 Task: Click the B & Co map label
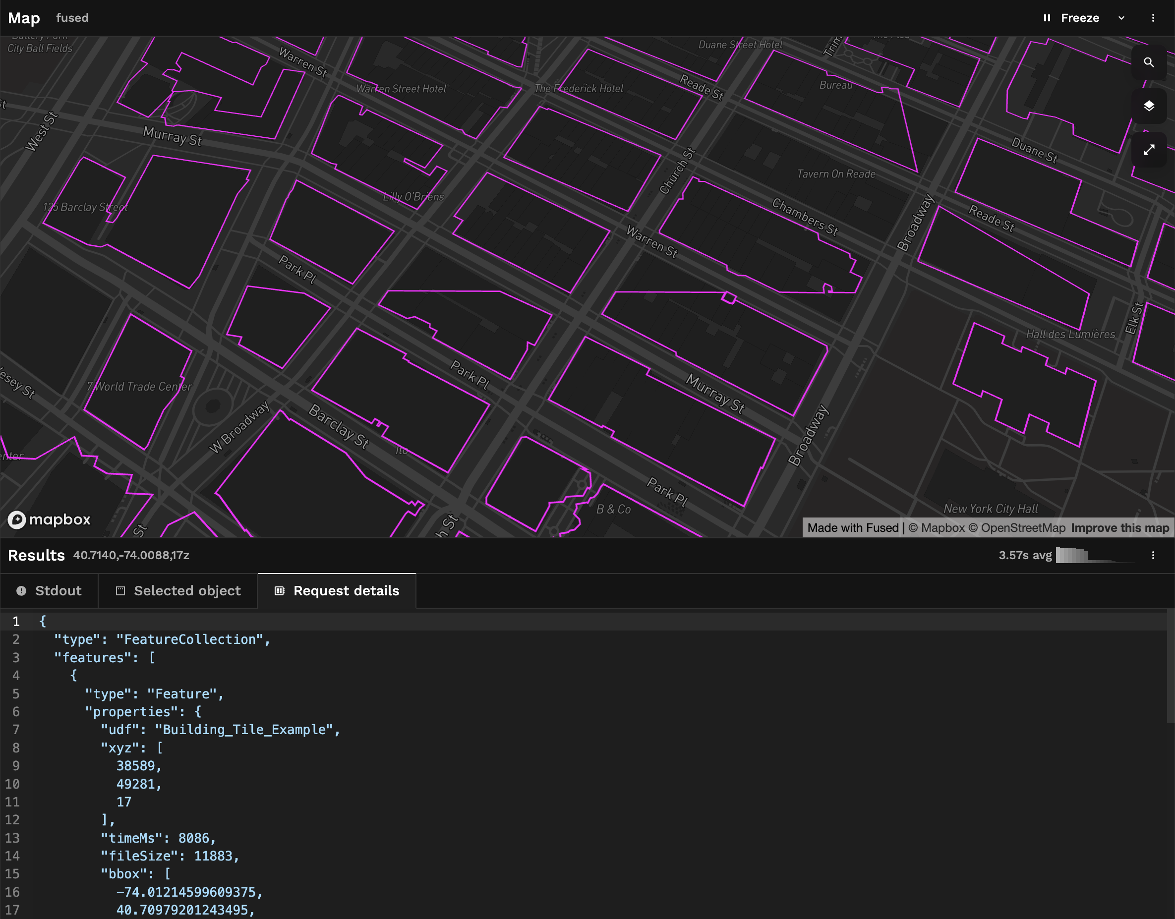[x=613, y=509]
